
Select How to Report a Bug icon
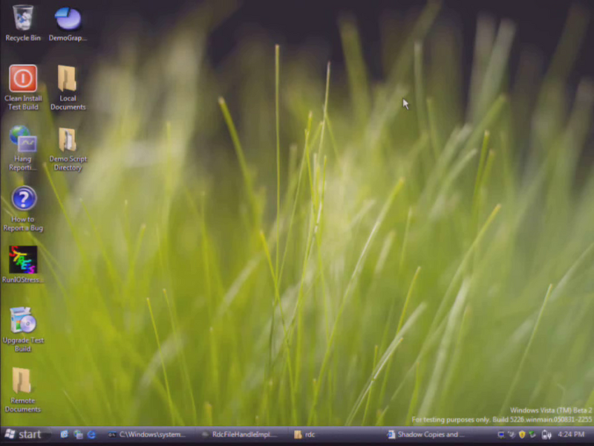(x=23, y=209)
